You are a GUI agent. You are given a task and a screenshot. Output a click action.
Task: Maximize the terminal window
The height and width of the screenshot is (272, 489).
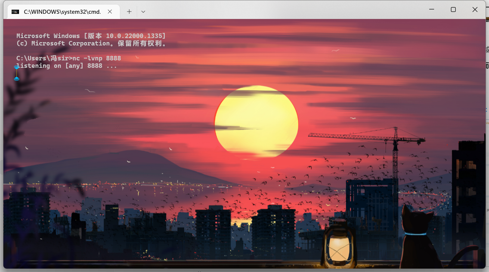[x=453, y=10]
